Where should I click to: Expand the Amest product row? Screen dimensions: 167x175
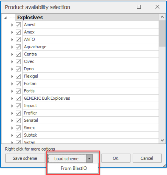click(12, 25)
